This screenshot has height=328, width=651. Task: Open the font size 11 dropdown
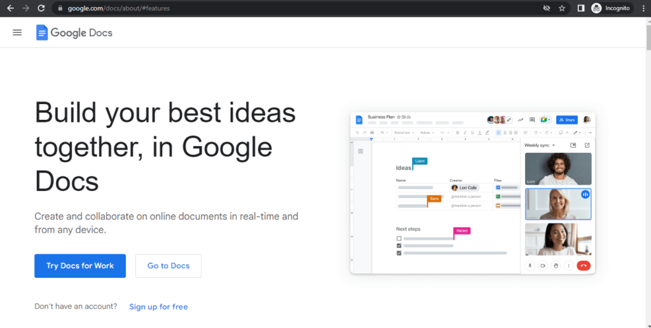point(444,133)
